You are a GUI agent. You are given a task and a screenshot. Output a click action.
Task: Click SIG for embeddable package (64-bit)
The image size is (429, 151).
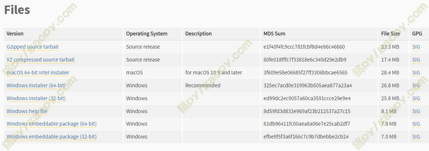click(416, 124)
